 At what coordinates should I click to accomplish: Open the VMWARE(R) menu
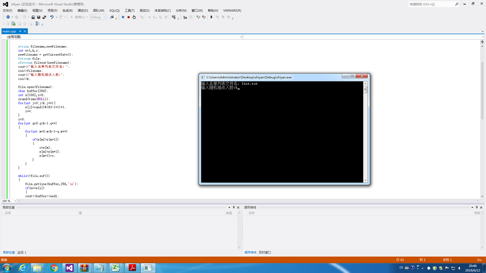232,11
